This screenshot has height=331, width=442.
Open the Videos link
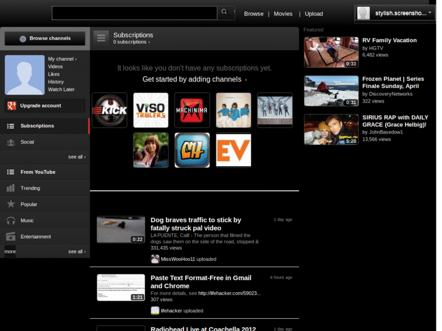(55, 66)
